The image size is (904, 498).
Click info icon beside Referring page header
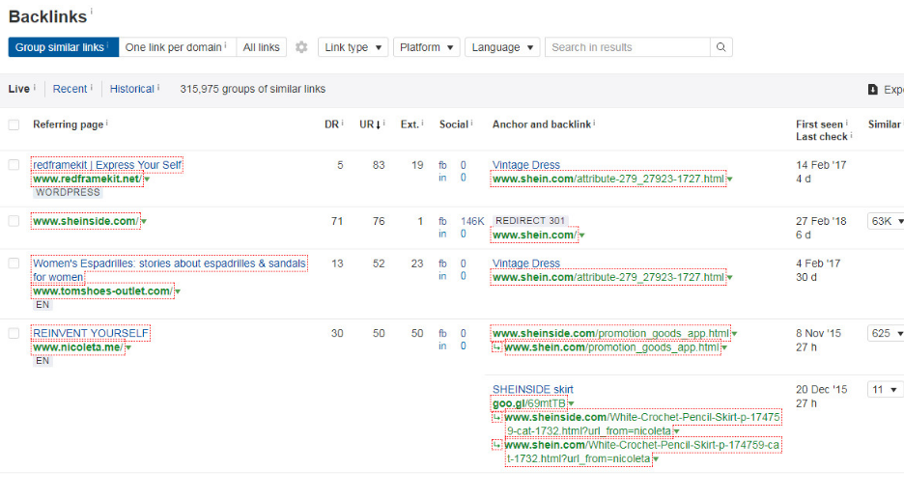pyautogui.click(x=106, y=123)
